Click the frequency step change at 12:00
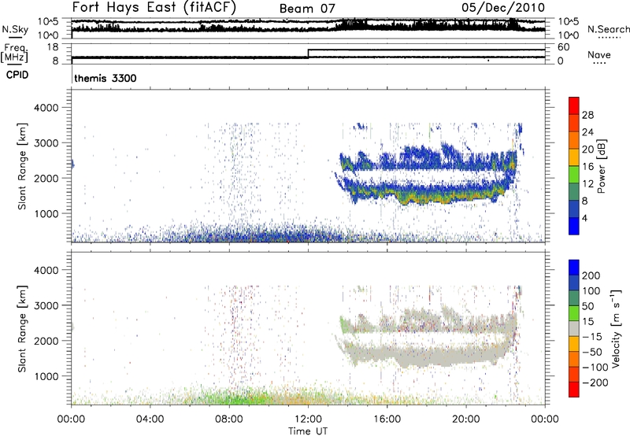The width and height of the screenshot is (630, 436). coord(308,54)
